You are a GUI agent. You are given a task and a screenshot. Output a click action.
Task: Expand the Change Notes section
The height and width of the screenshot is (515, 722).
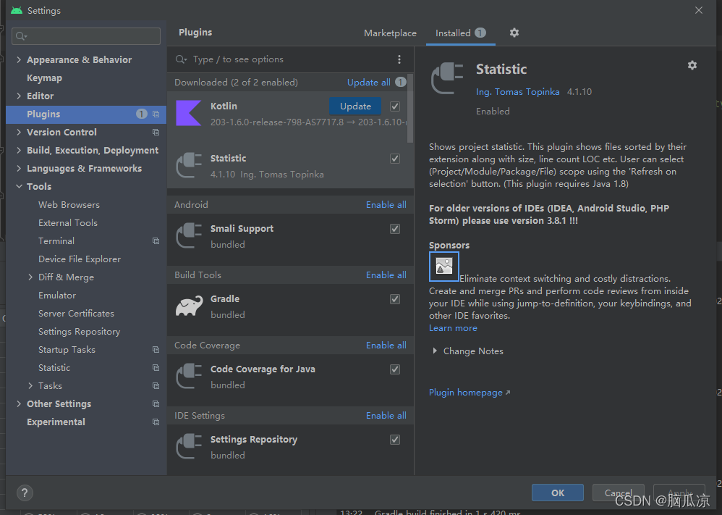point(435,351)
